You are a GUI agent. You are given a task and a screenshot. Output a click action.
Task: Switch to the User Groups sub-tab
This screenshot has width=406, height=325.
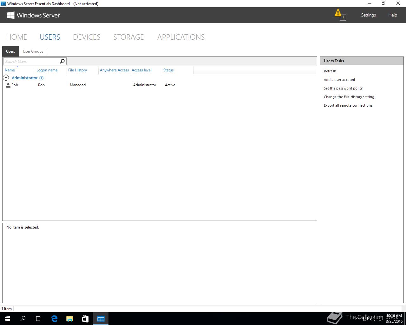pos(33,51)
